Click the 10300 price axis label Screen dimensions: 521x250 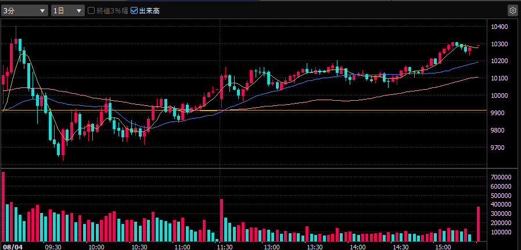pyautogui.click(x=499, y=44)
